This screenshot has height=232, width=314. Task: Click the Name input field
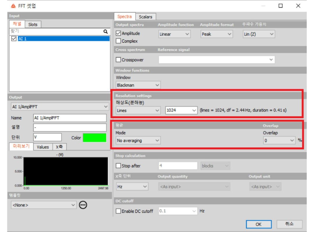tap(70, 118)
